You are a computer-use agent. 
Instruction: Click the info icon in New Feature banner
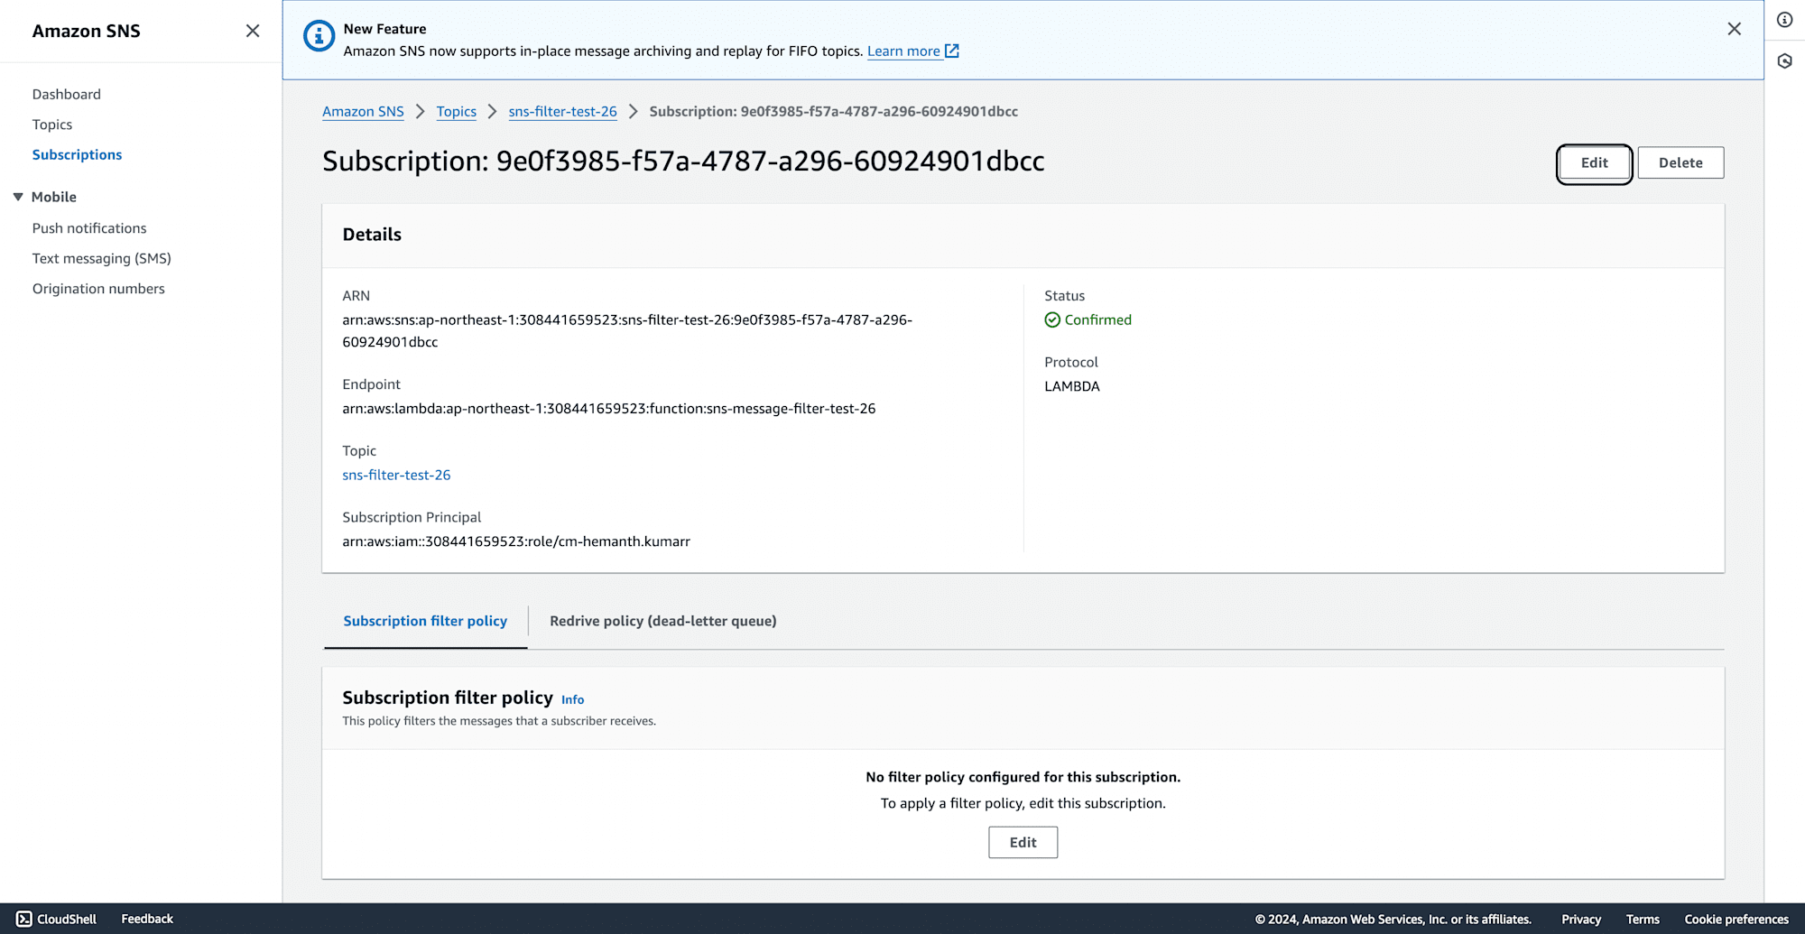coord(319,36)
